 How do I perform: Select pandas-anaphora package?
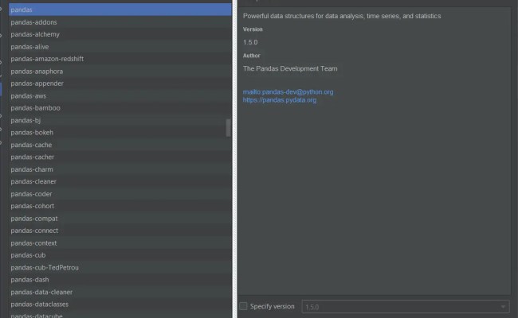coord(120,72)
